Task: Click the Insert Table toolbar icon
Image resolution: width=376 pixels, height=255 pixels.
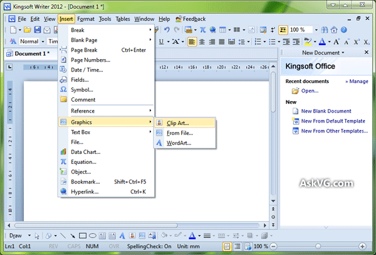Action: [x=222, y=30]
